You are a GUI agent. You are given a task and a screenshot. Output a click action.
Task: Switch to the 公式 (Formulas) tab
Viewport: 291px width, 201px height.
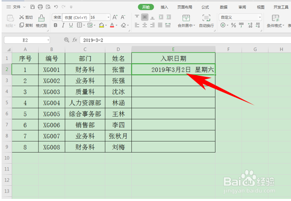pyautogui.click(x=205, y=7)
